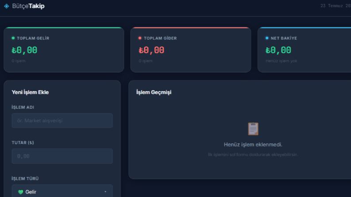Click the ₺0,00 amount under Toplam Gelir
Screen dimensions: 351x197
click(x=24, y=50)
